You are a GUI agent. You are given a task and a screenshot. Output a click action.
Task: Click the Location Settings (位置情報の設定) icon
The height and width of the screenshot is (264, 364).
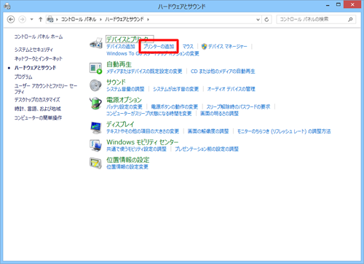tap(95, 163)
